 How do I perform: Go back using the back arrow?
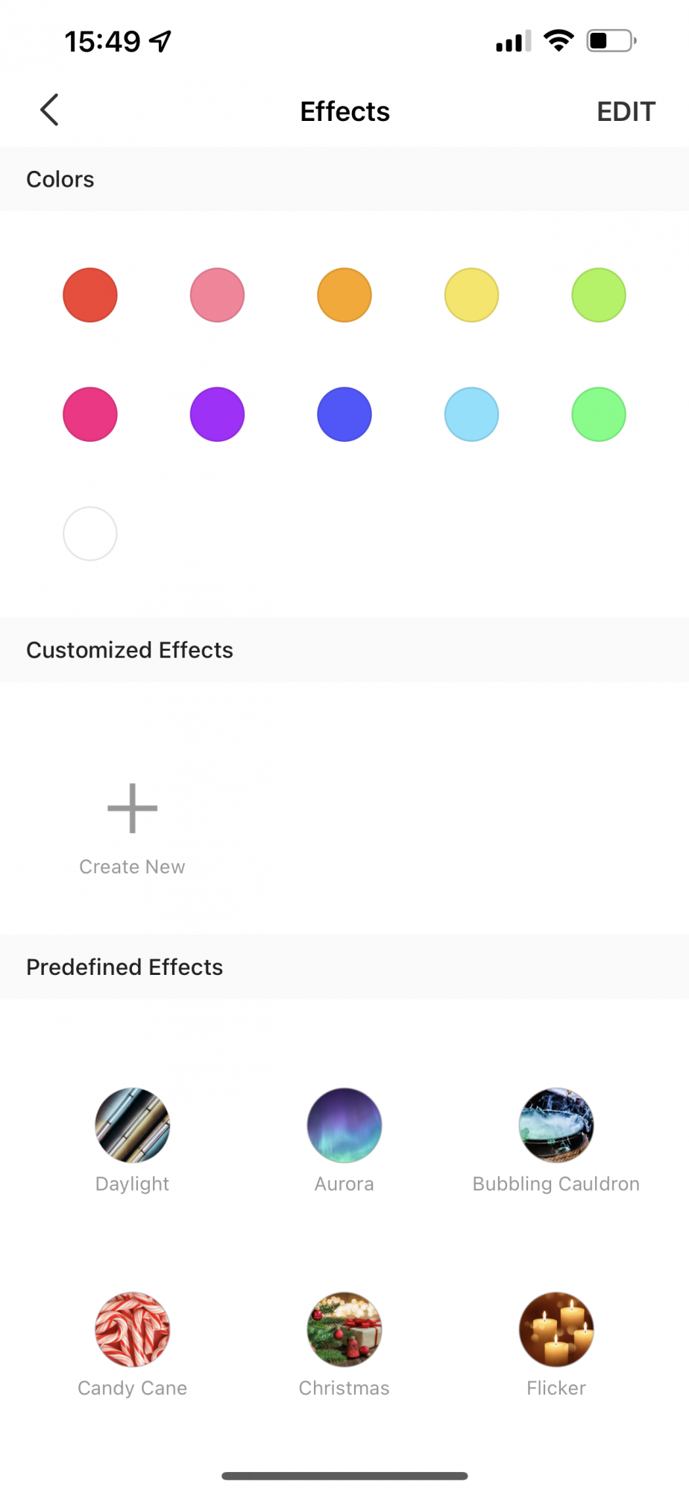tap(49, 110)
